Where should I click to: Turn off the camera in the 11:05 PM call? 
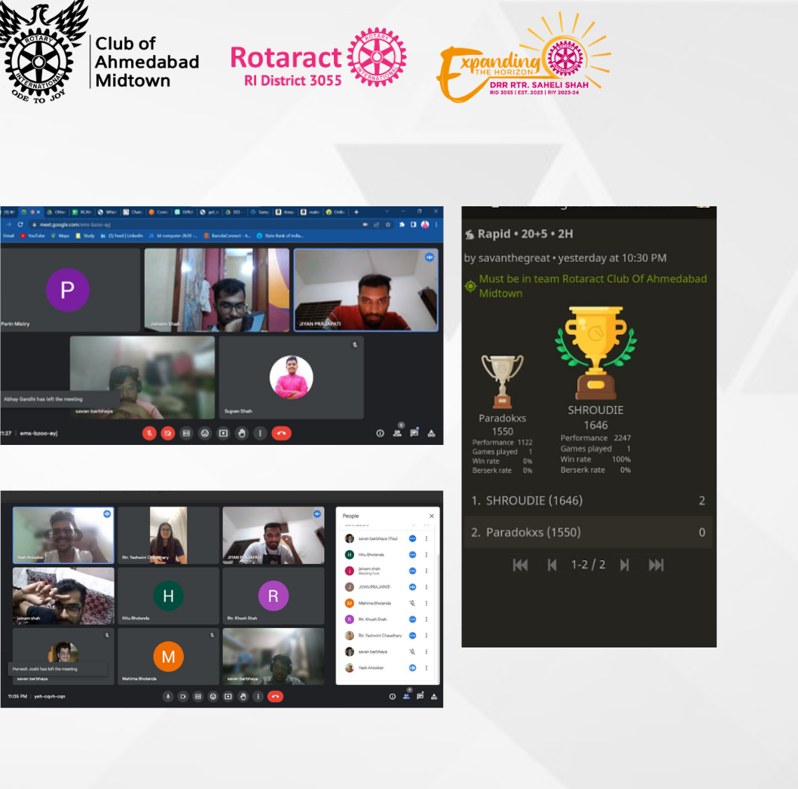tap(182, 696)
